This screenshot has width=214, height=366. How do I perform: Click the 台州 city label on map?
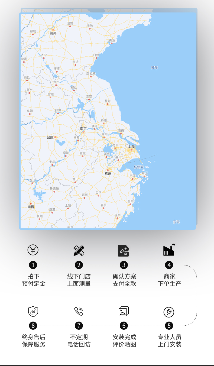tap(131, 201)
